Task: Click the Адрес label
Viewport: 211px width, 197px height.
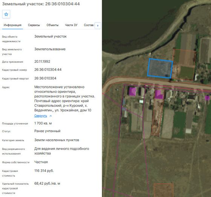Action: pyautogui.click(x=6, y=87)
